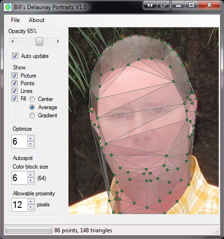Screen dimensions: 224x239
Task: Click the app logo icon in title bar
Action: tap(8, 7)
